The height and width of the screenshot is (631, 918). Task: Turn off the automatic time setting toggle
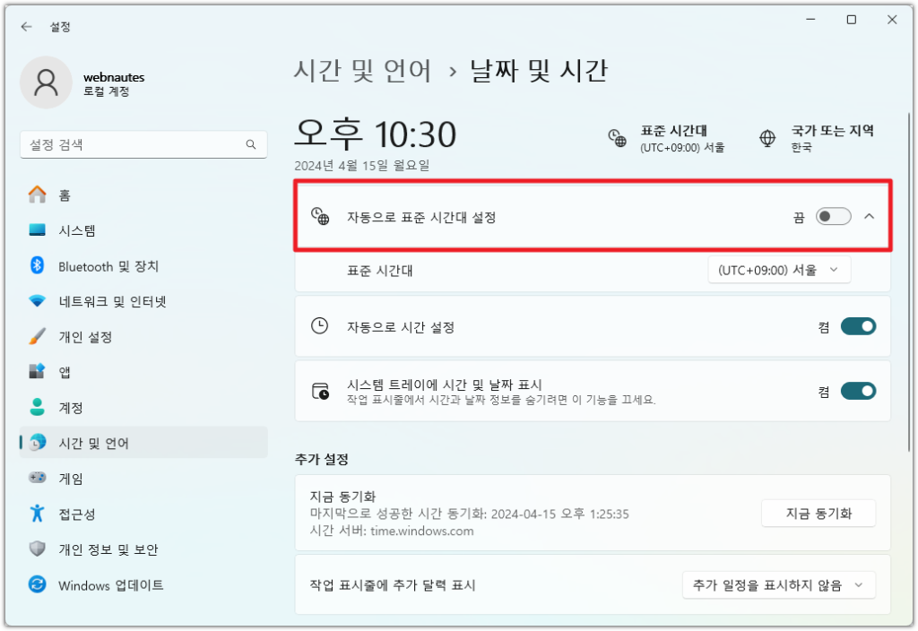coord(858,327)
